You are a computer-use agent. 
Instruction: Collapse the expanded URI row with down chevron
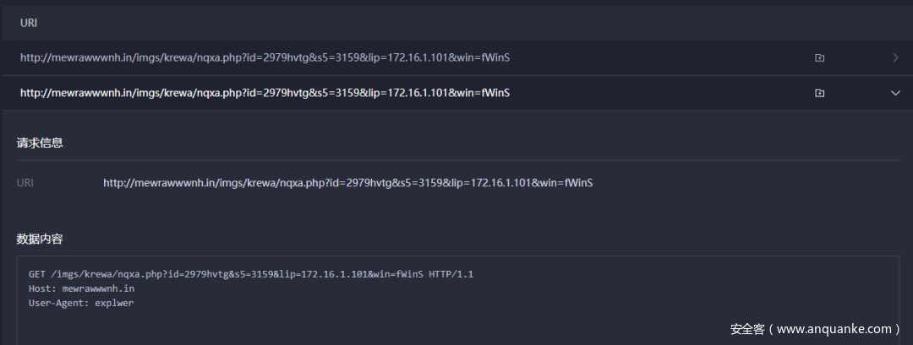point(895,93)
